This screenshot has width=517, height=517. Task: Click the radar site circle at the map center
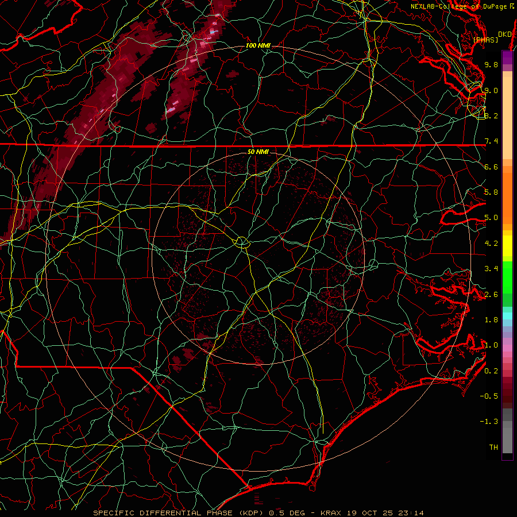242,242
